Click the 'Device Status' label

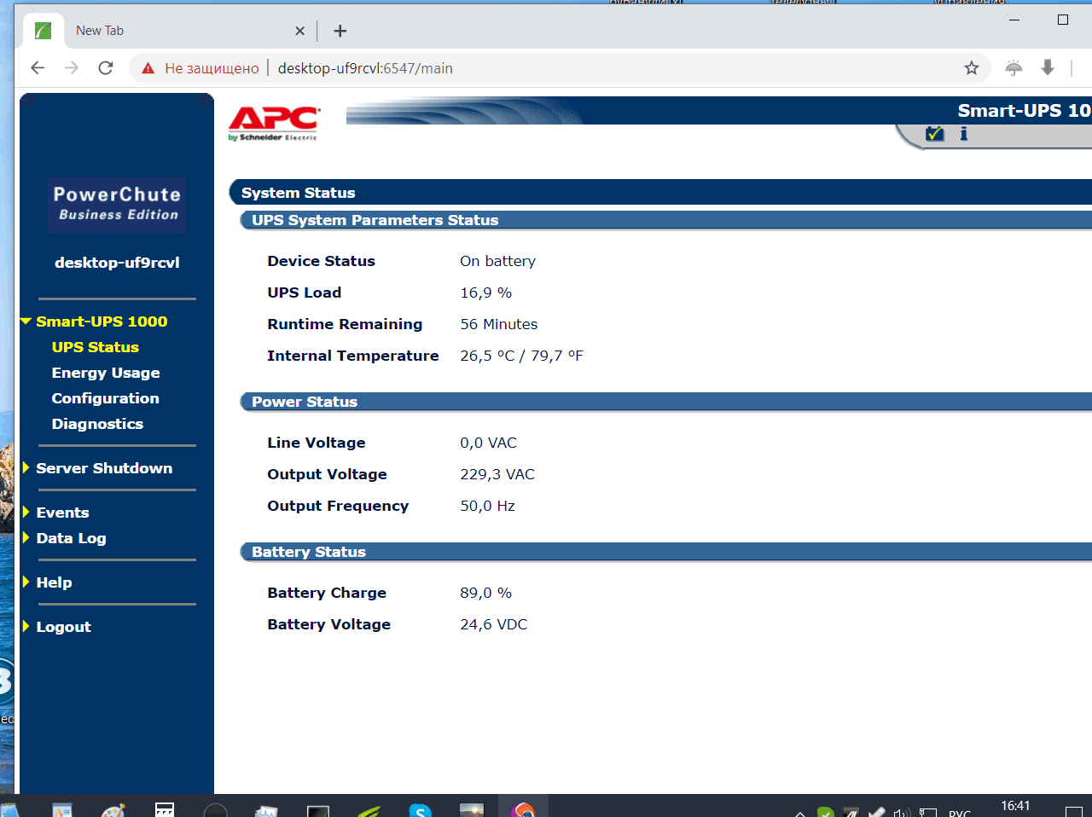[x=322, y=261]
